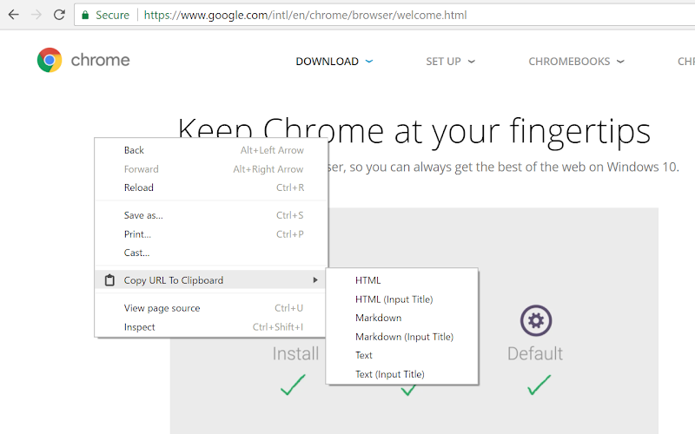Expand the SET UP dropdown

(x=450, y=61)
